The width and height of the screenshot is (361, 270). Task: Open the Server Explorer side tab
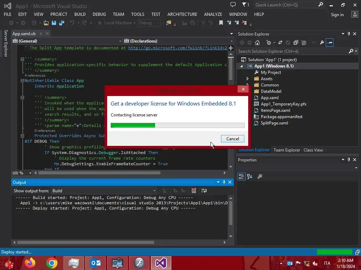(6, 43)
